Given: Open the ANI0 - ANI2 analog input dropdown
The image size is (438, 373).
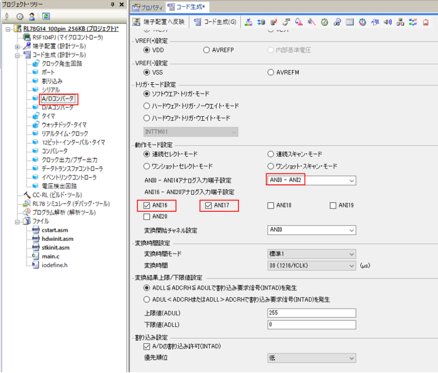Looking at the screenshot, I should coord(311,181).
